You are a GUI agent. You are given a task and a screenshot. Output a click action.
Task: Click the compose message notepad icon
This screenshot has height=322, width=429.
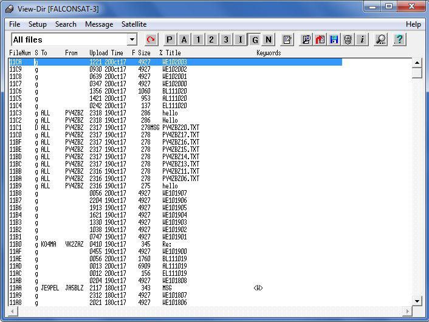coord(287,39)
